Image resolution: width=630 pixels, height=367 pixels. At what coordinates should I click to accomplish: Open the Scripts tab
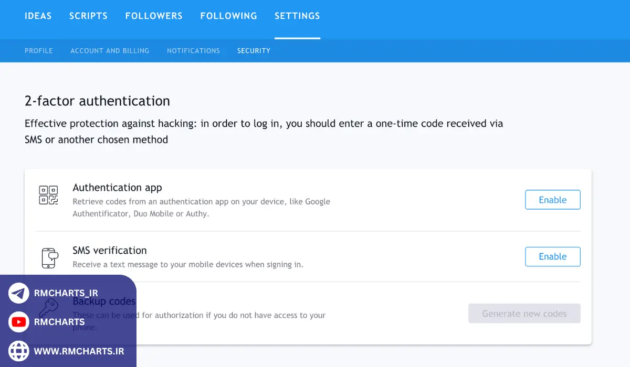point(88,16)
